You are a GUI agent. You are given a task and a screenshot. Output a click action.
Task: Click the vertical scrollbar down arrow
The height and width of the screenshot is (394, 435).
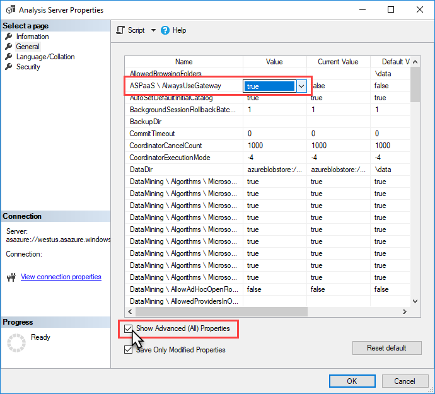[415, 302]
